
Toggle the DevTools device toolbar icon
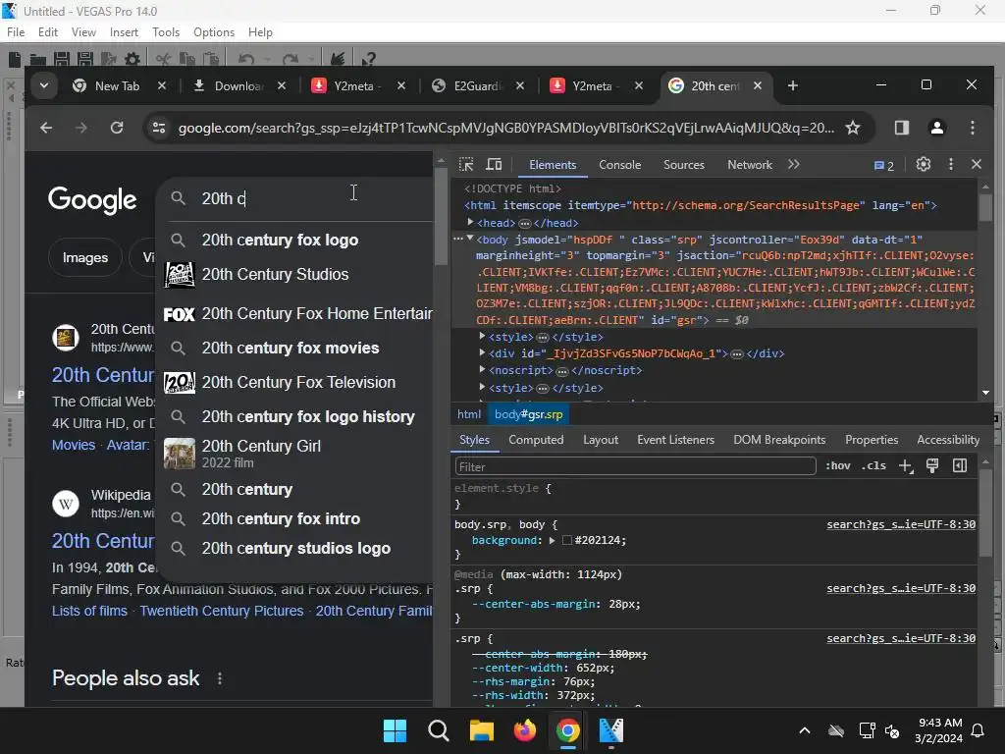pos(494,165)
